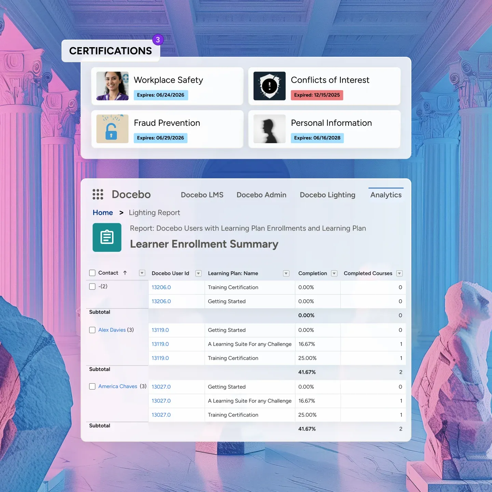Open the Docebo User Id column dropdown
The width and height of the screenshot is (492, 492).
(x=198, y=273)
